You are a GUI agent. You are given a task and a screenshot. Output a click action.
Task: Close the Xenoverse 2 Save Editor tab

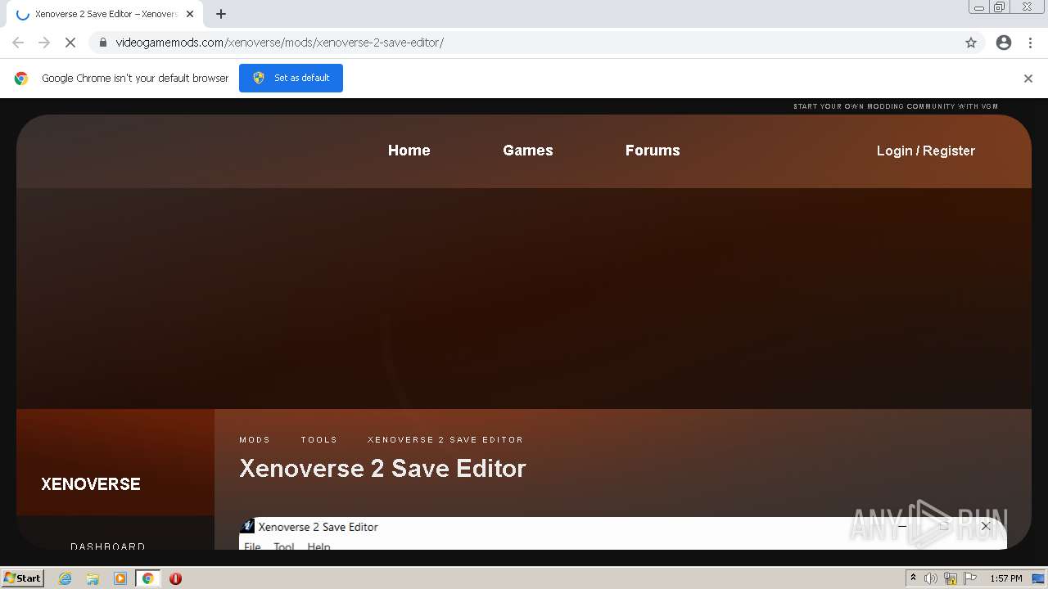(190, 14)
